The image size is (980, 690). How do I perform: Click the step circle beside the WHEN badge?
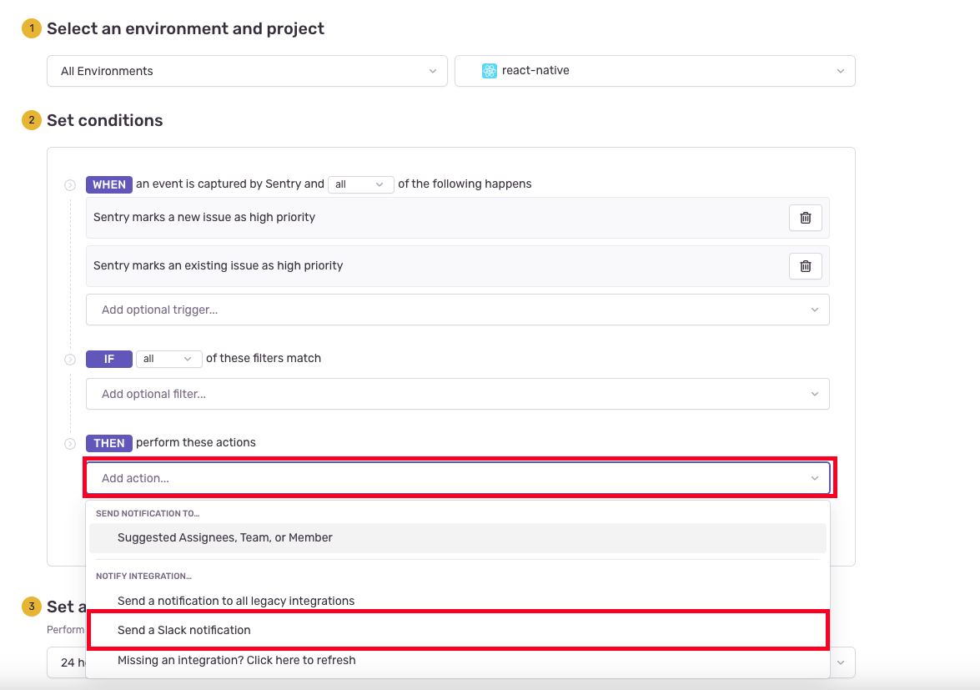pos(70,185)
